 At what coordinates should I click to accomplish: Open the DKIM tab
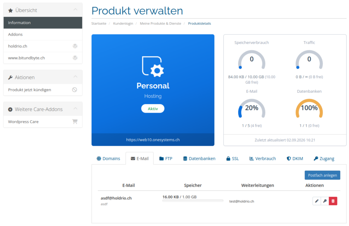295,159
